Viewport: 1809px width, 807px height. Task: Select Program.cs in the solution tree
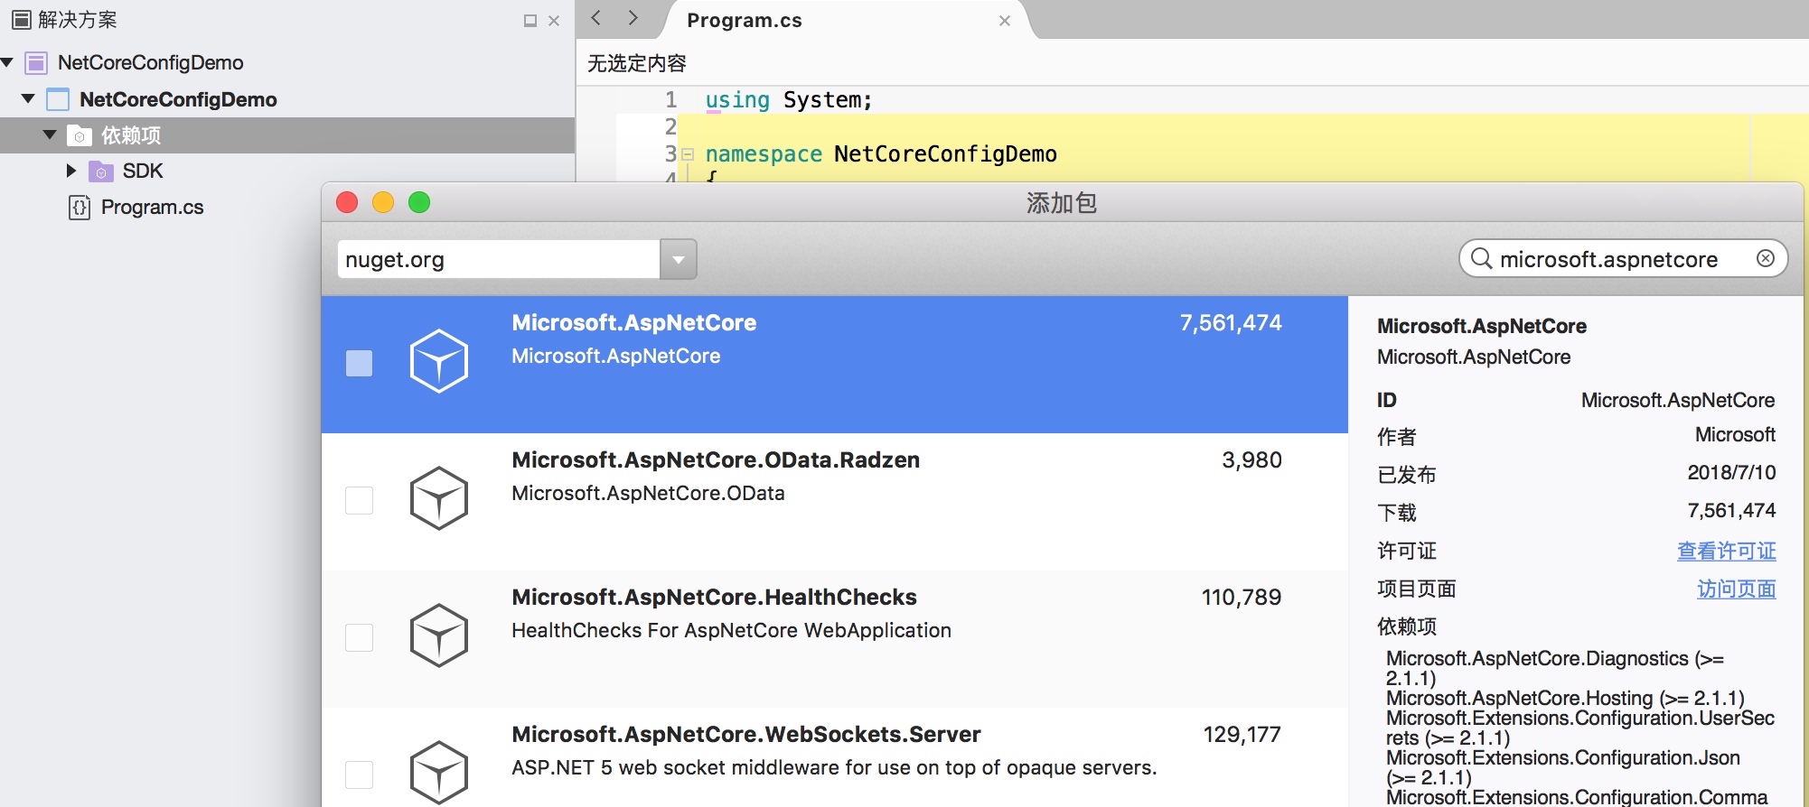152,208
